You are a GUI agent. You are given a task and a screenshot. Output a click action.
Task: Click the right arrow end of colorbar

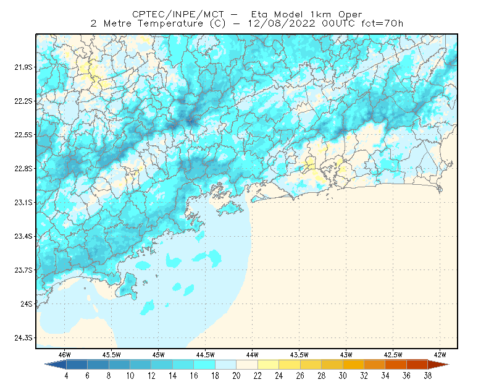pyautogui.click(x=438, y=365)
